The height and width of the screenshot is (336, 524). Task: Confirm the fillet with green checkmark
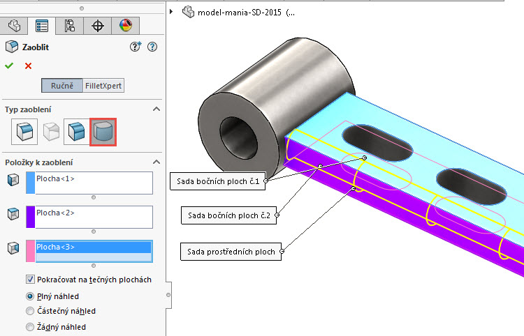point(9,66)
